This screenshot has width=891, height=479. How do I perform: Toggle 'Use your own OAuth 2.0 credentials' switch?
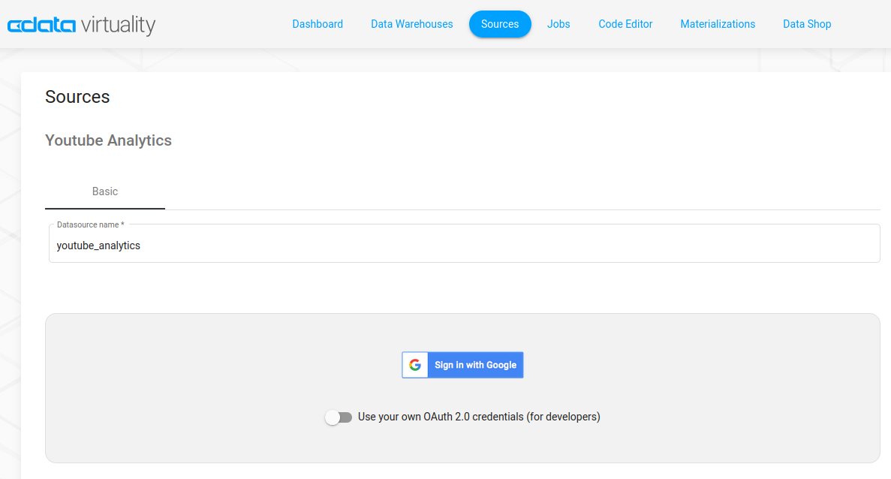tap(339, 417)
